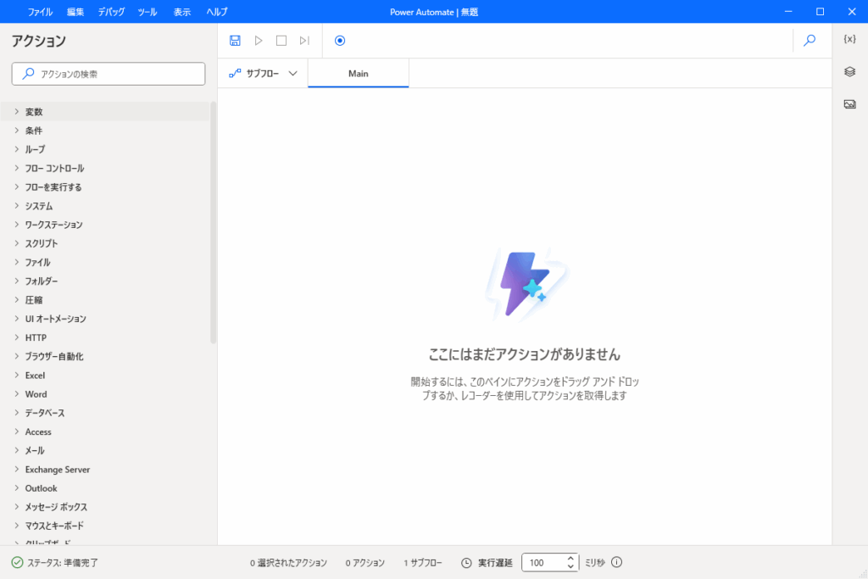The width and height of the screenshot is (868, 579).
Task: Increase run delay with up arrow
Action: (x=570, y=559)
